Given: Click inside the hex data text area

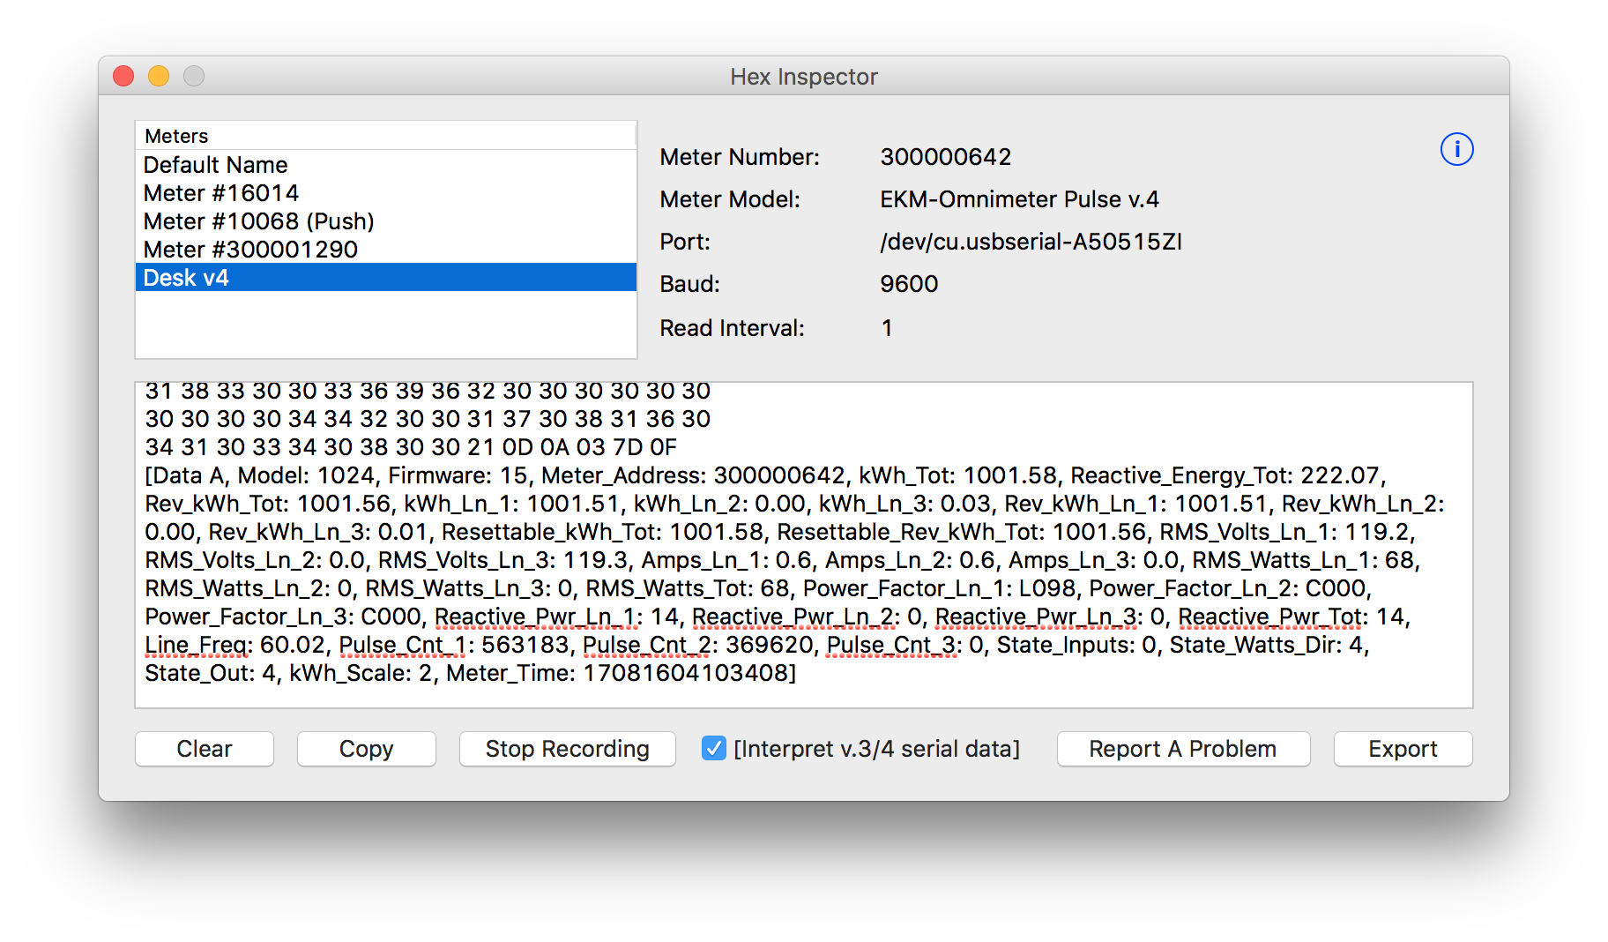Looking at the screenshot, I should (x=803, y=545).
